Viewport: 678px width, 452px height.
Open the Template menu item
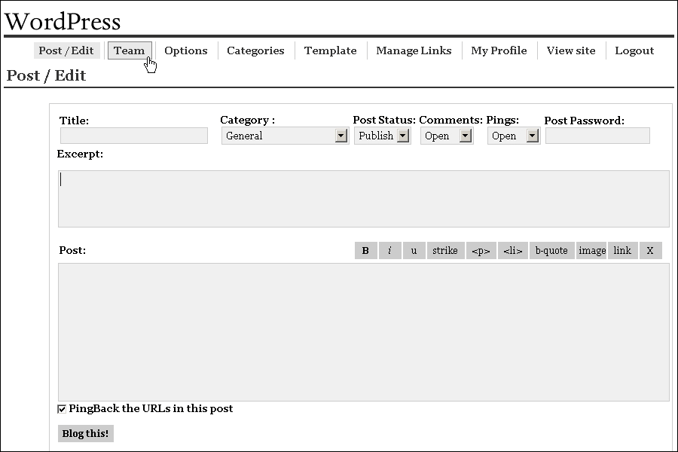pyautogui.click(x=331, y=50)
